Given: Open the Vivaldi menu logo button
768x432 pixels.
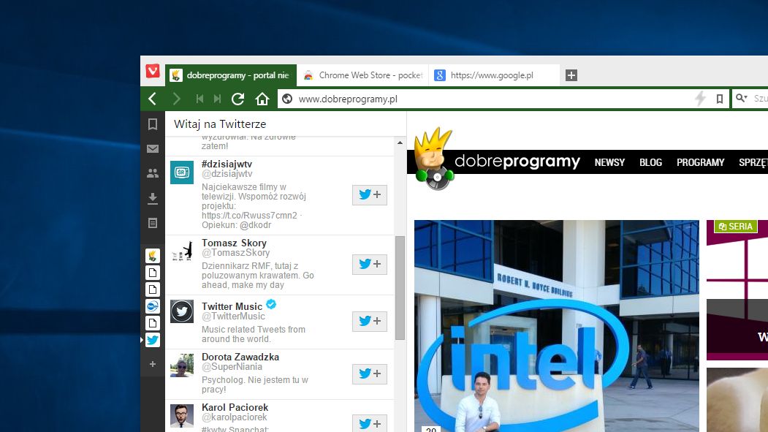Looking at the screenshot, I should [x=152, y=71].
